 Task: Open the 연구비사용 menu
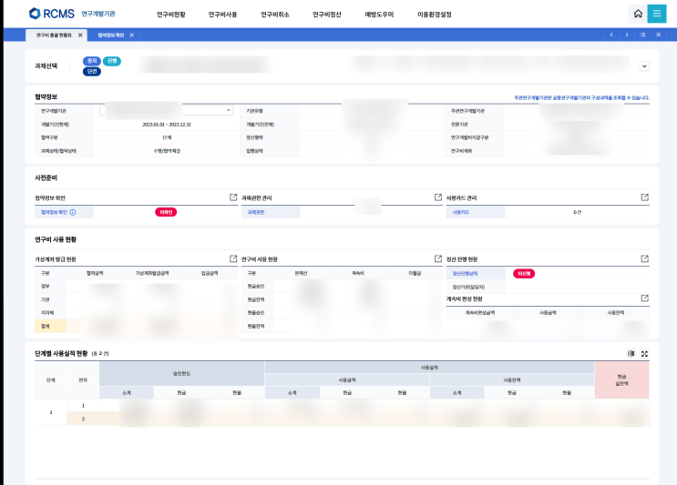pyautogui.click(x=222, y=15)
